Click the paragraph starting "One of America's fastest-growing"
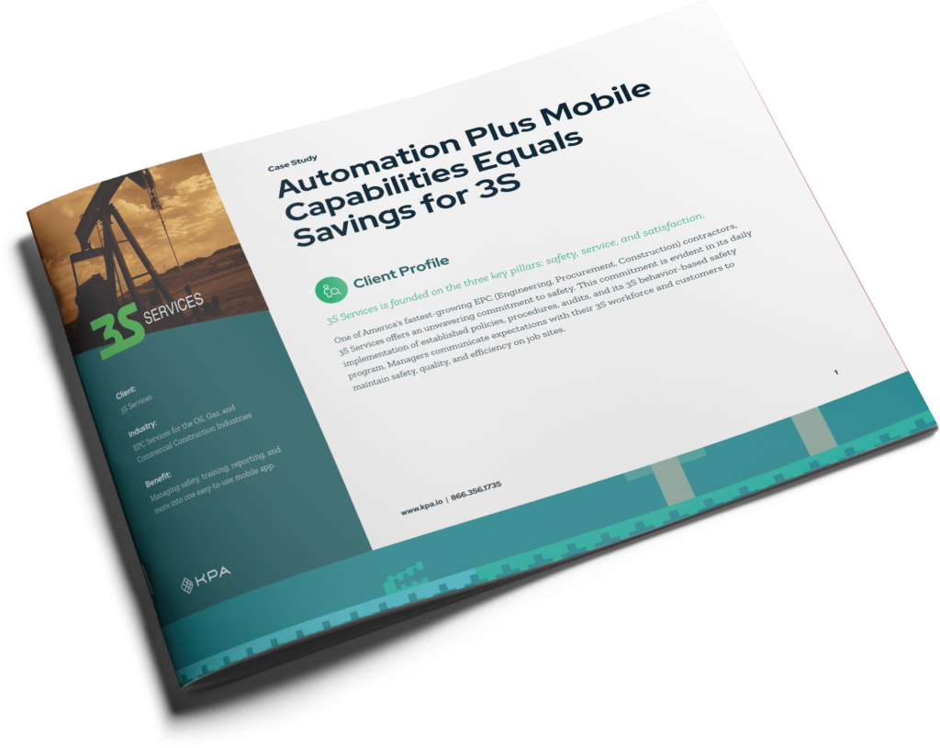 (543, 307)
